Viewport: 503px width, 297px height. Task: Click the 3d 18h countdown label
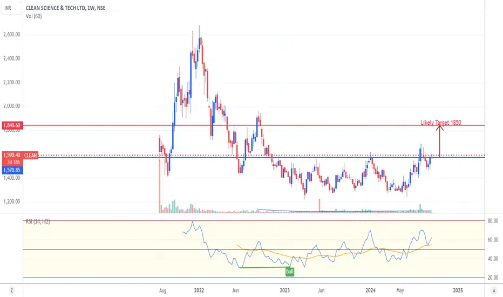coord(13,162)
